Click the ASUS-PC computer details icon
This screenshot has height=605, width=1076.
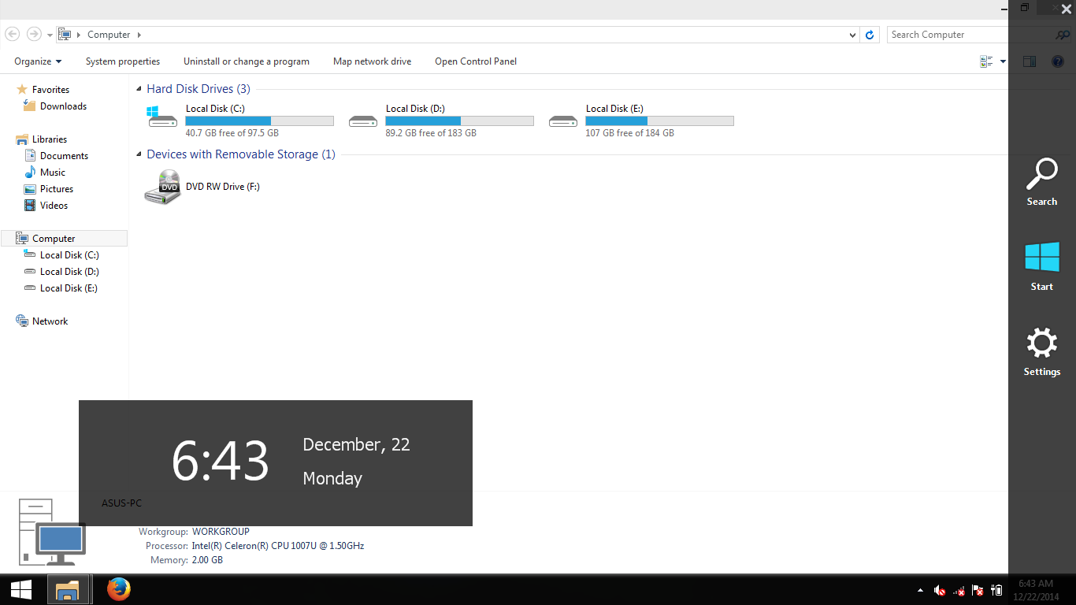pos(52,532)
